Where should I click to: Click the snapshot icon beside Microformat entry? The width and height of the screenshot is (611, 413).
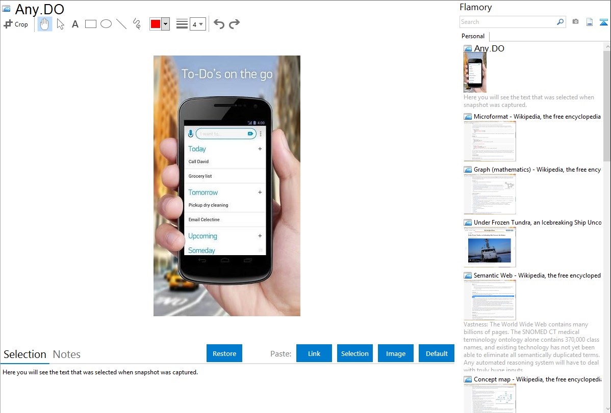468,117
